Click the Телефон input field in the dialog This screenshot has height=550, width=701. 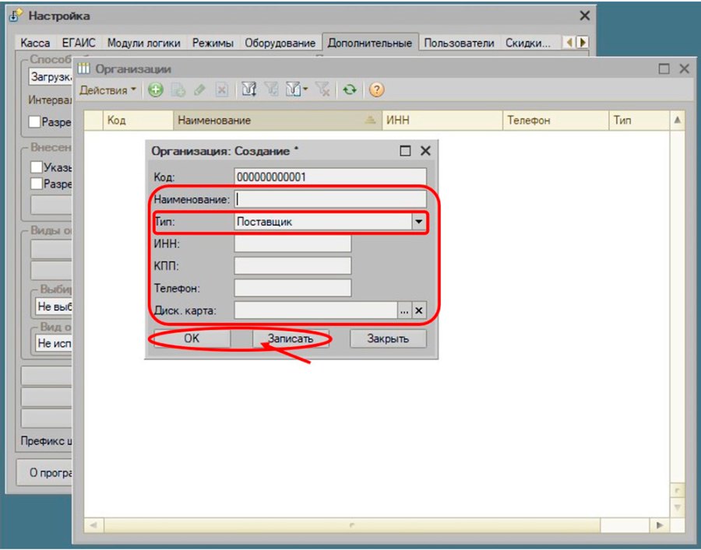[x=293, y=289]
